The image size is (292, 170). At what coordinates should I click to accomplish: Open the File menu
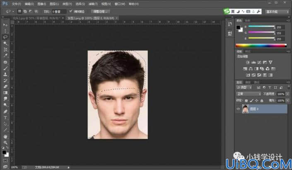click(x=17, y=4)
